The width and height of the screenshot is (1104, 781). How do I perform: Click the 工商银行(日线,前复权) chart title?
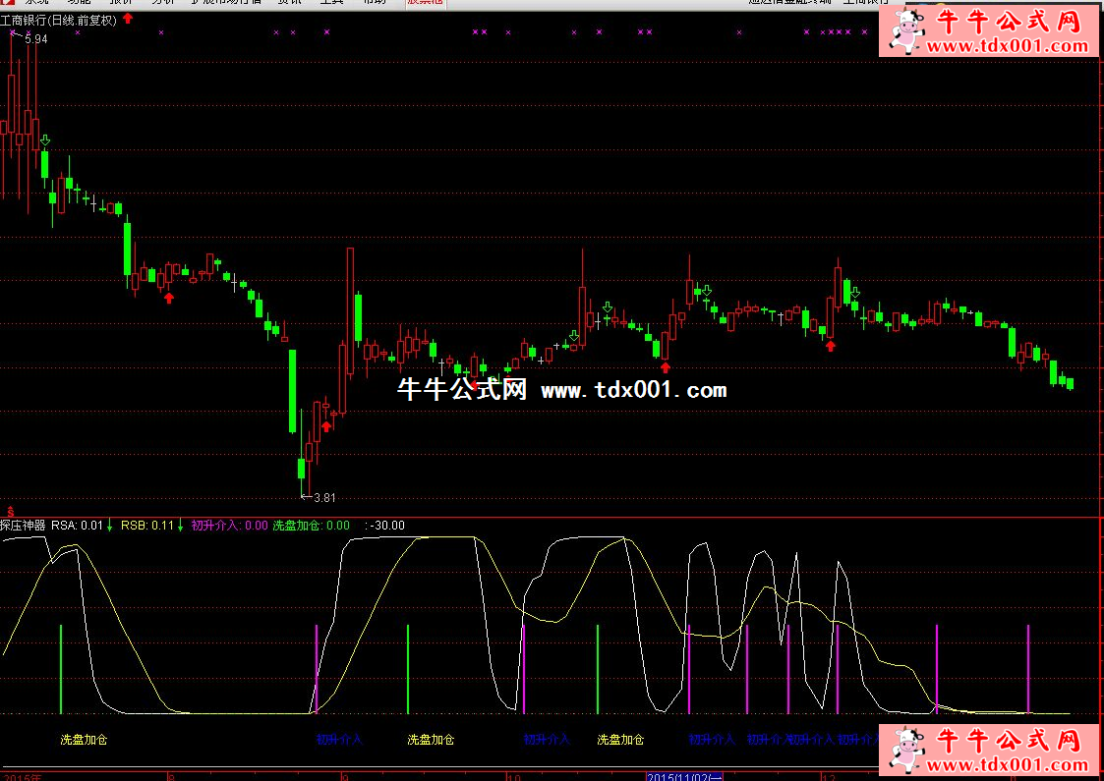(58, 20)
